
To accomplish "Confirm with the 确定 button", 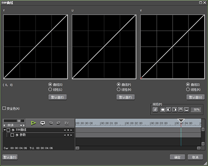I will [177, 157].
